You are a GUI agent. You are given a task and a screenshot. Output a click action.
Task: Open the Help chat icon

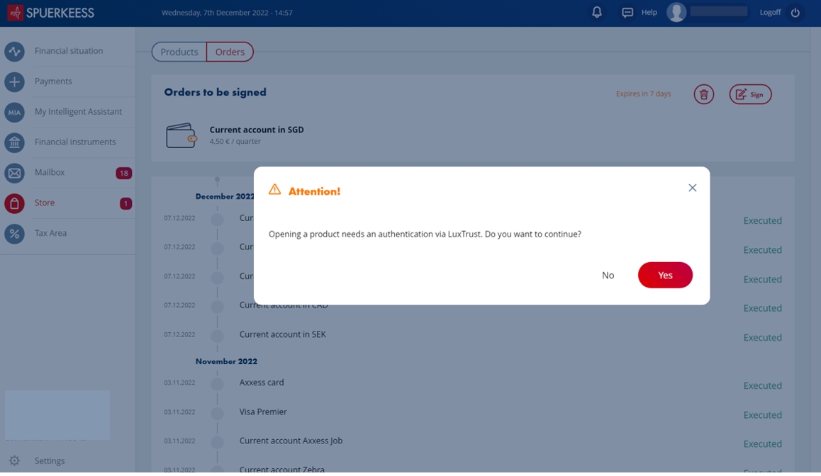click(x=627, y=13)
